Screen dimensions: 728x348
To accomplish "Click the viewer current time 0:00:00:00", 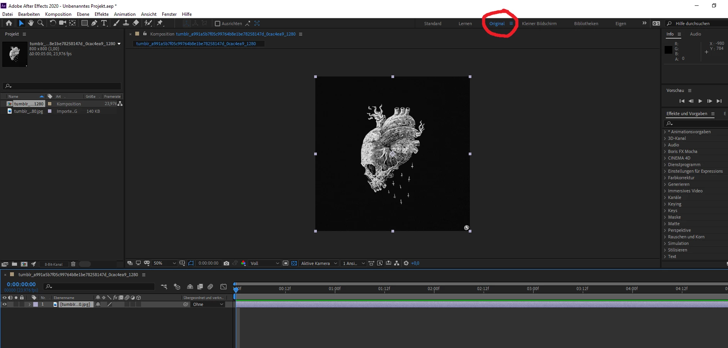I will coord(208,263).
